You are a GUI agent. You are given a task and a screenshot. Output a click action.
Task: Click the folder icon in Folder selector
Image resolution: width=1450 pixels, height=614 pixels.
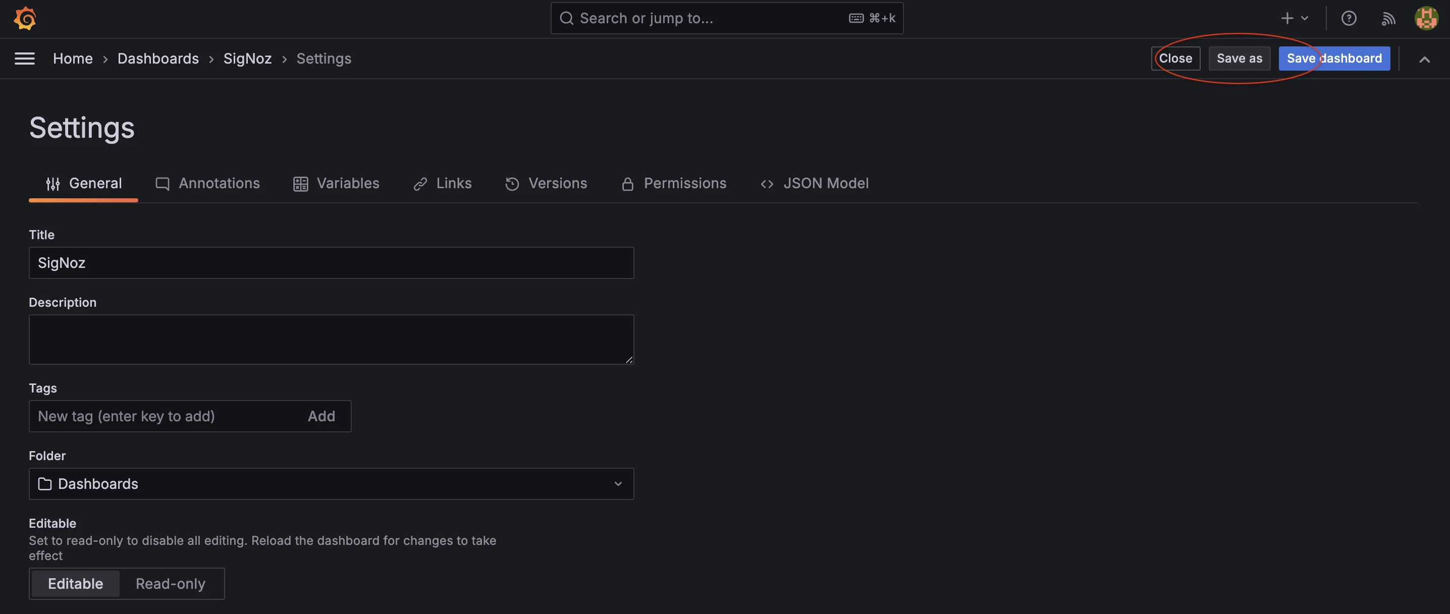tap(45, 484)
